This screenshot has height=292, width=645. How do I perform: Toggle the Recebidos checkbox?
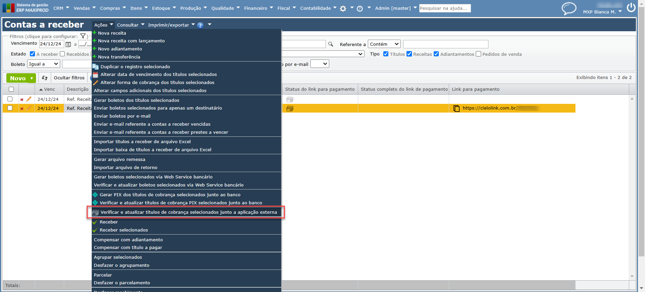(62, 54)
